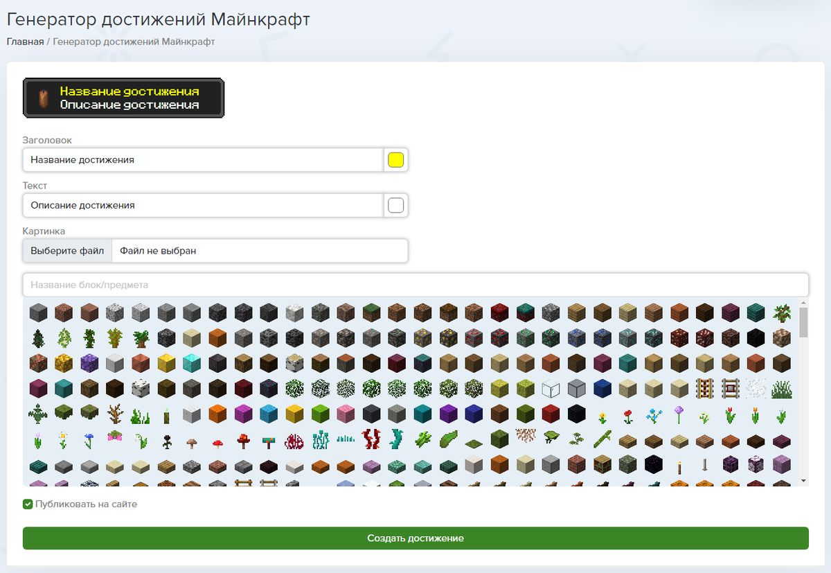Toggle the Публиковать на сайте checkbox
Screen dimensions: 831x573
[x=28, y=504]
